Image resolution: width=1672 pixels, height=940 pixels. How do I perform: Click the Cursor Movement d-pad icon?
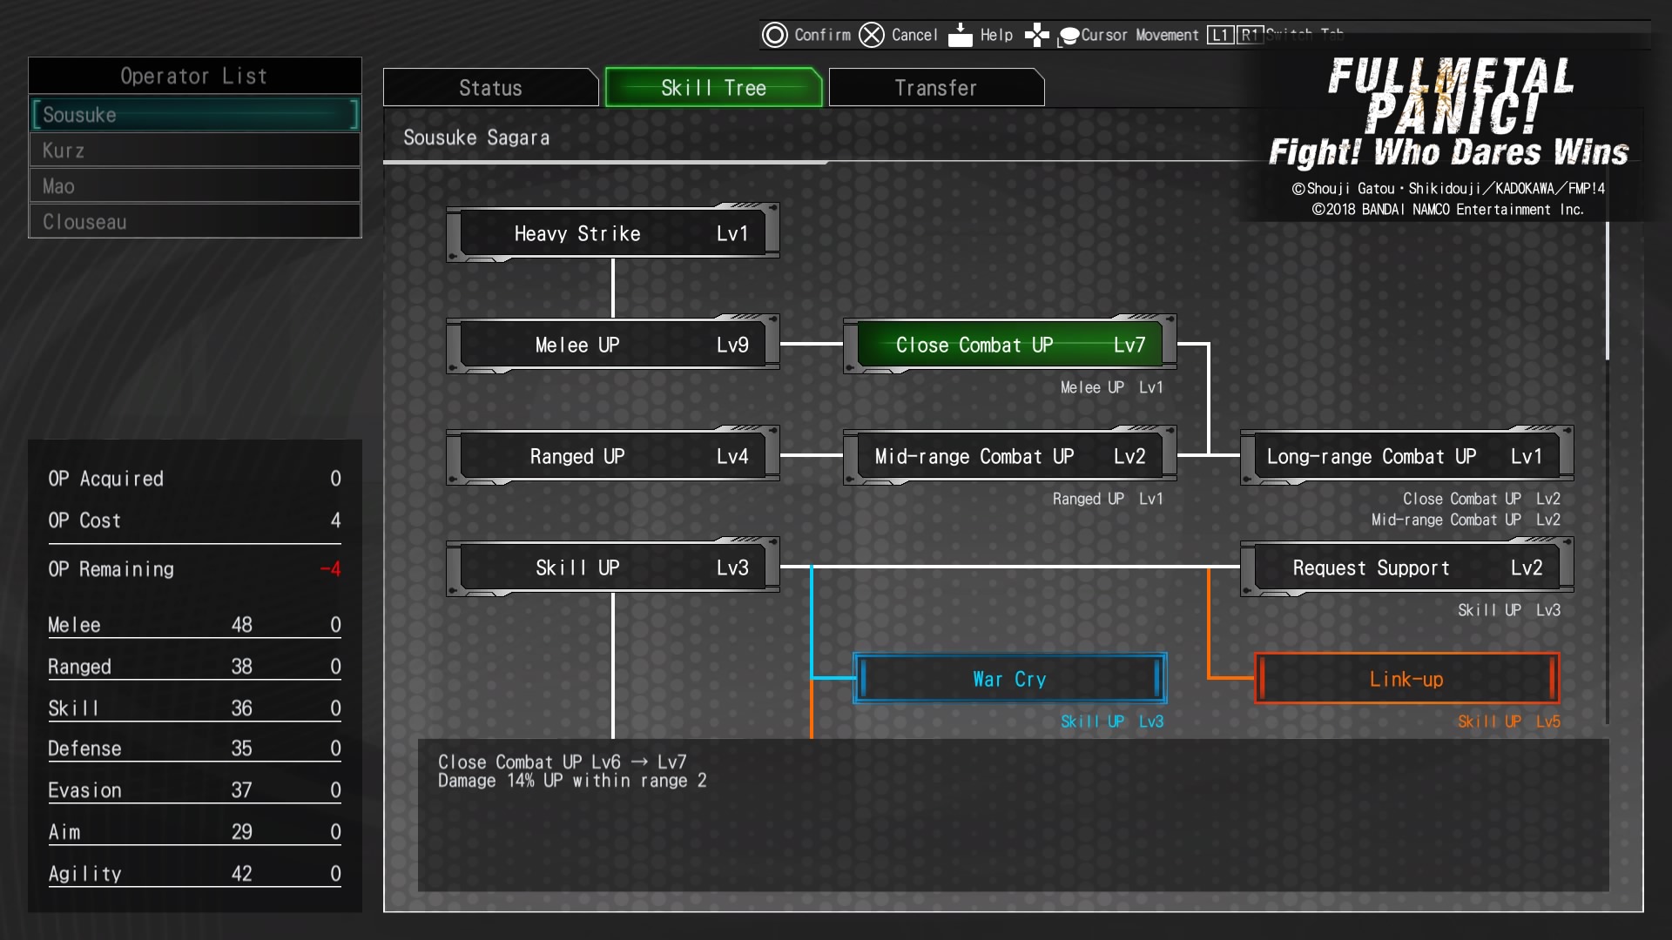(1036, 35)
